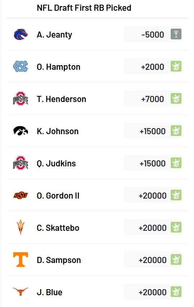
Task: Select Q. Judkins +15000 odds
Action: pos(153,163)
